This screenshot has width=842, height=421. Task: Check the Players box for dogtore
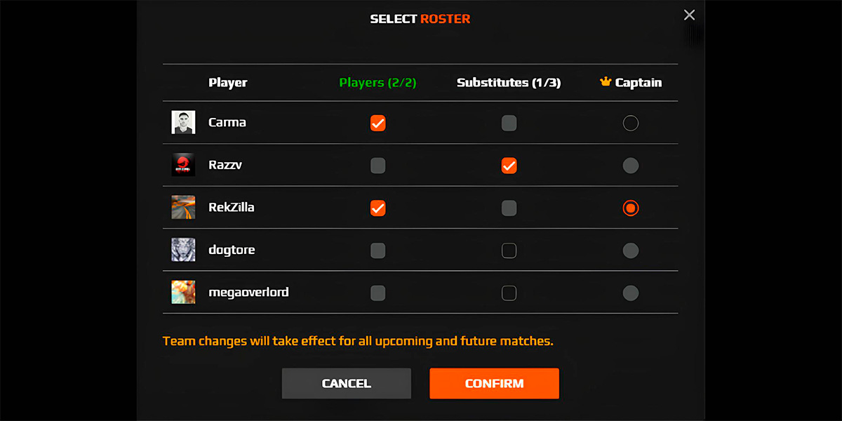click(377, 250)
